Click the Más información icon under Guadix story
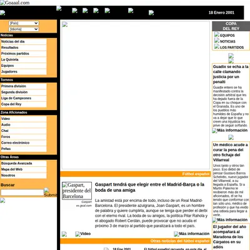 (214, 131)
